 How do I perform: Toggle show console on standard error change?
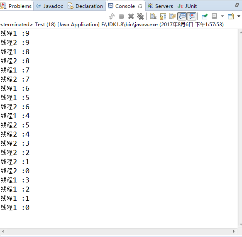point(192,16)
